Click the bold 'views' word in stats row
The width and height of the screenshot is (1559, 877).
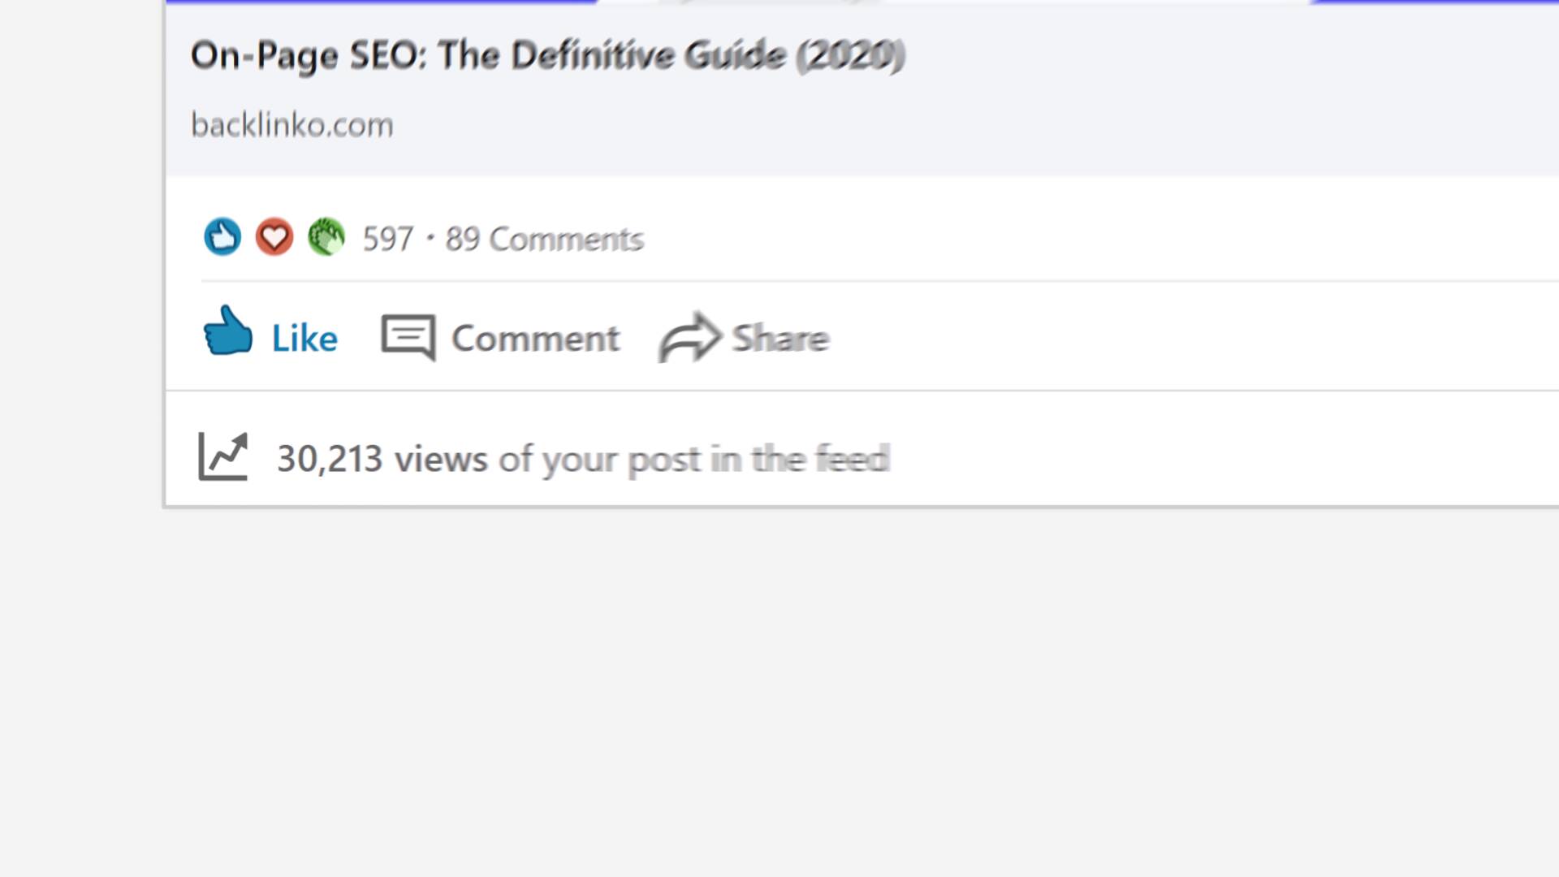pos(441,459)
